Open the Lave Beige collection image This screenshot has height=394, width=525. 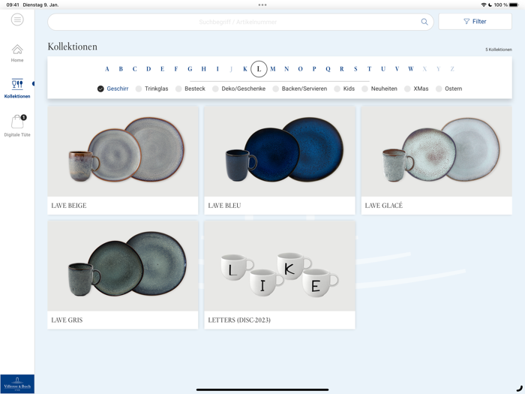point(123,151)
